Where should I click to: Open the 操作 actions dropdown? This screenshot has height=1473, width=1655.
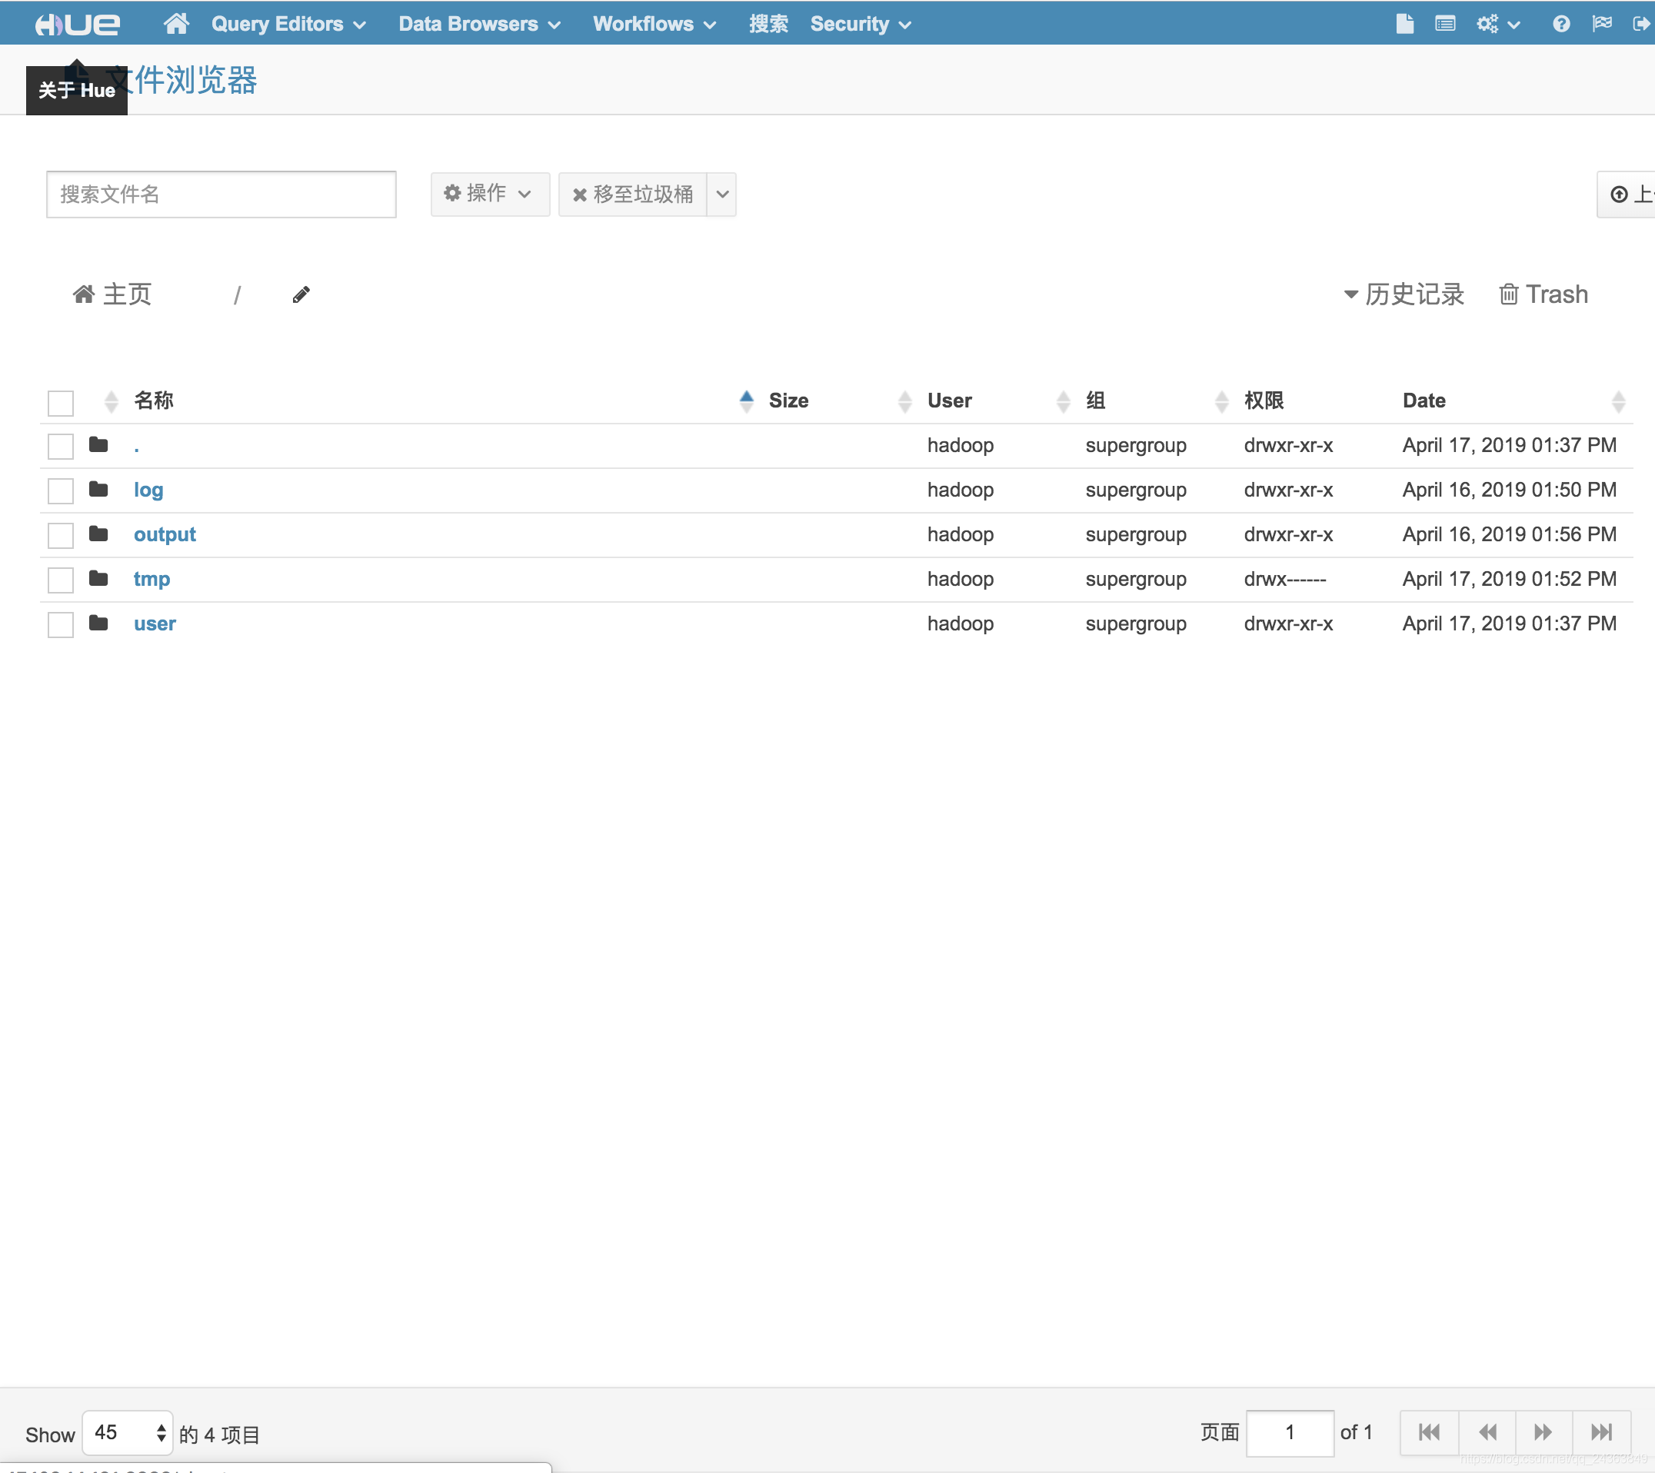point(490,194)
